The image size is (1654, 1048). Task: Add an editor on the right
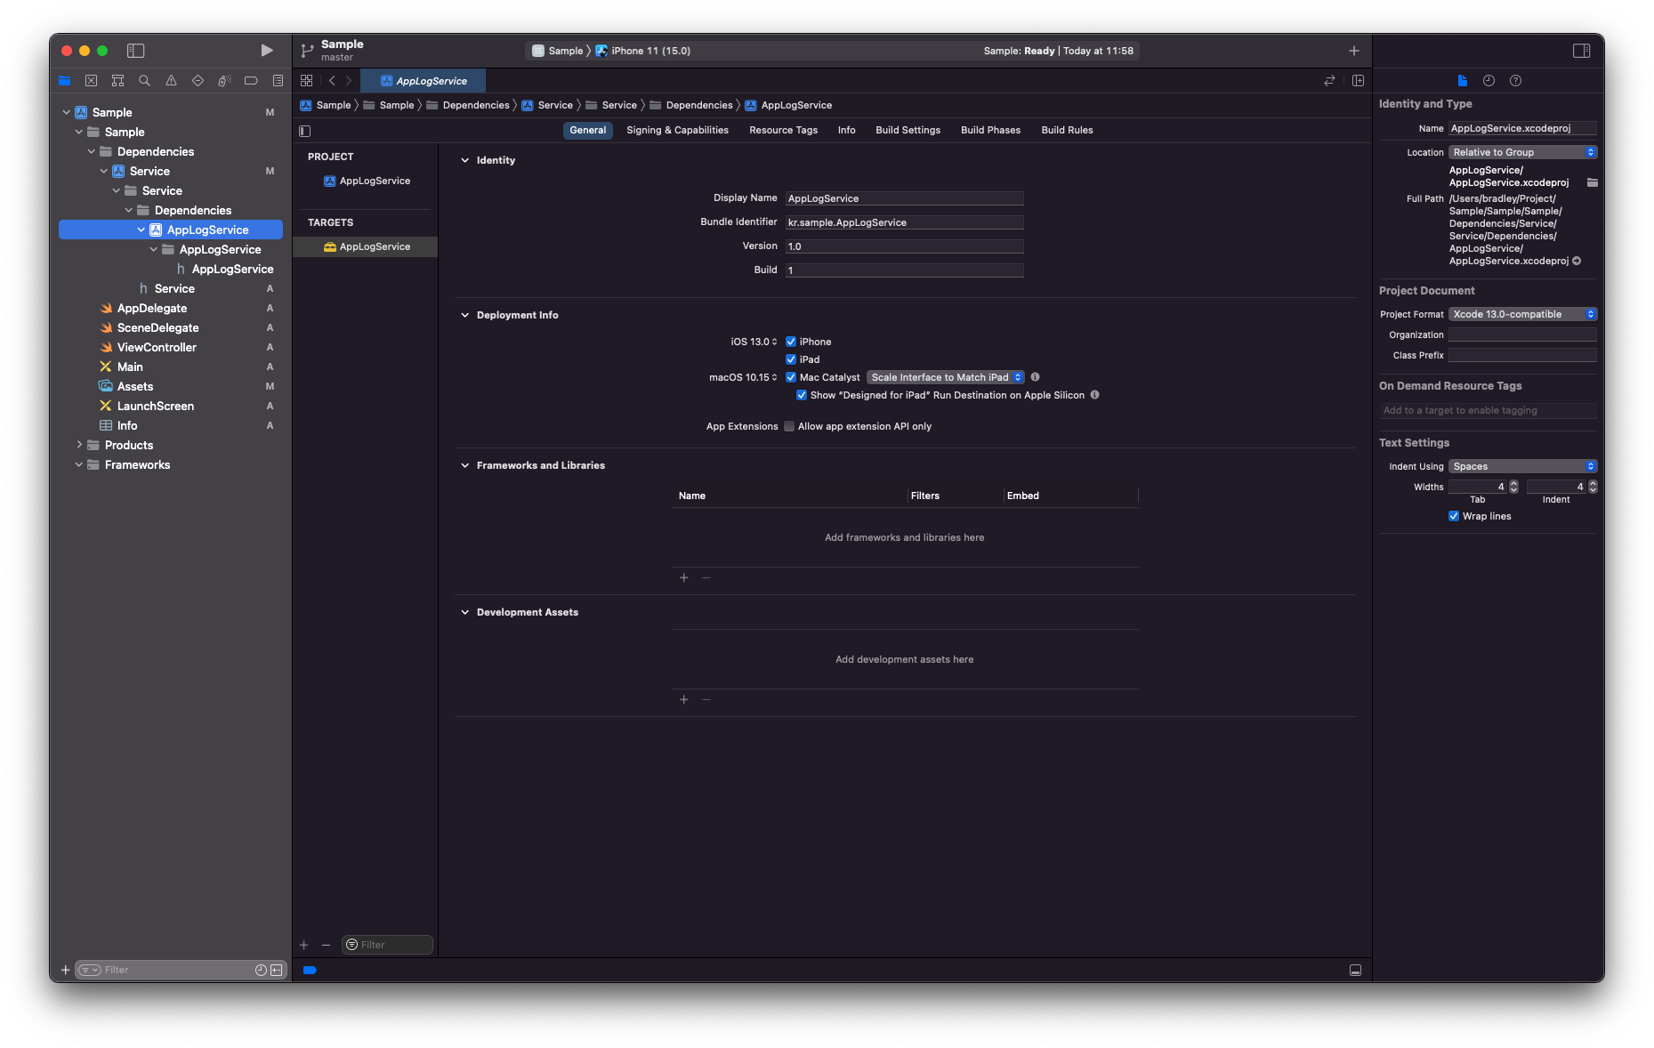(1358, 81)
